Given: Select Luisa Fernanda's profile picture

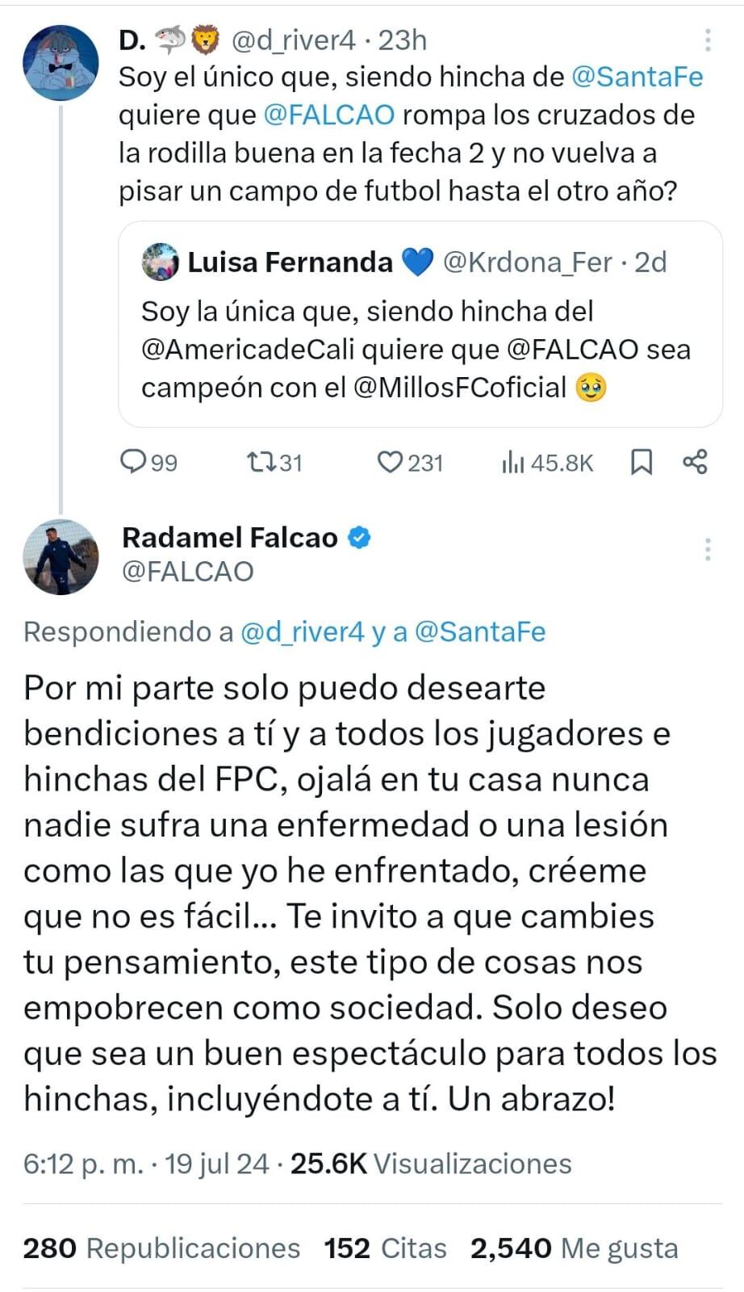Looking at the screenshot, I should [x=160, y=262].
